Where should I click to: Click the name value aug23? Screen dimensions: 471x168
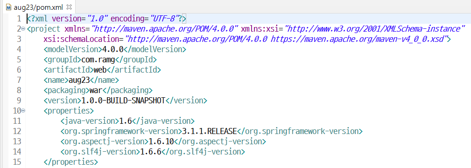79,80
